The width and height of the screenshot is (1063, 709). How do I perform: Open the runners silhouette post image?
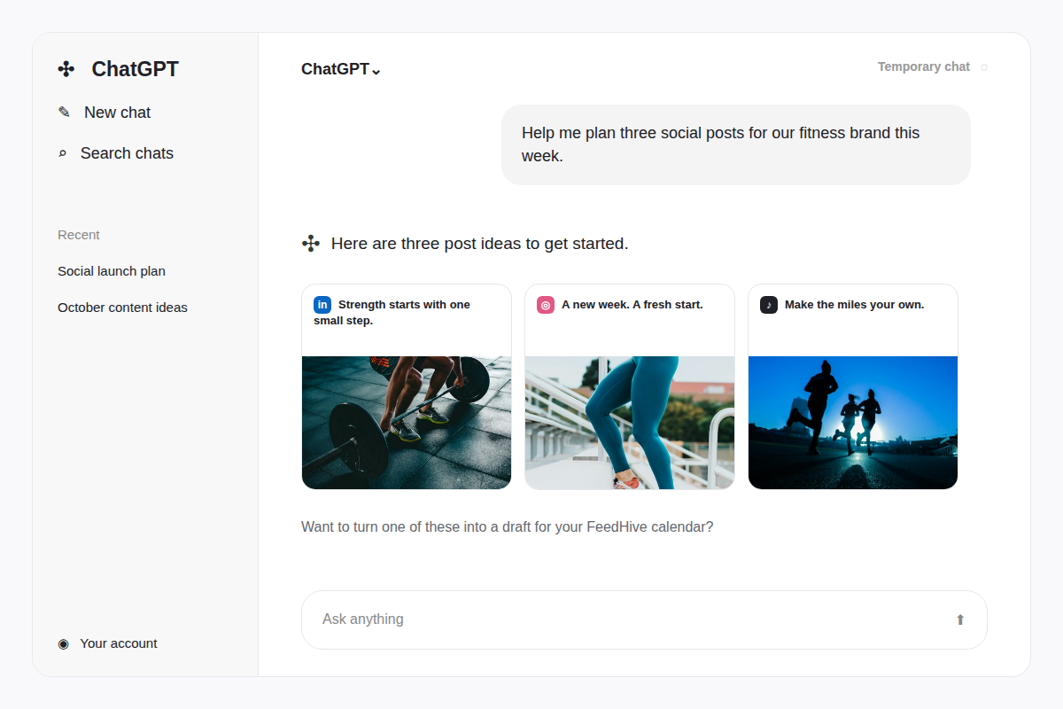pos(853,423)
